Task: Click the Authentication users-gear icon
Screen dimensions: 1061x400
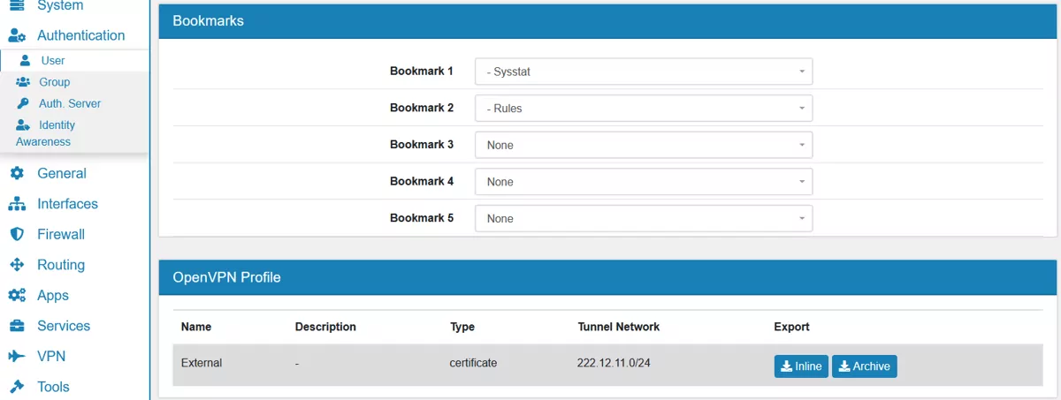Action: 17,36
